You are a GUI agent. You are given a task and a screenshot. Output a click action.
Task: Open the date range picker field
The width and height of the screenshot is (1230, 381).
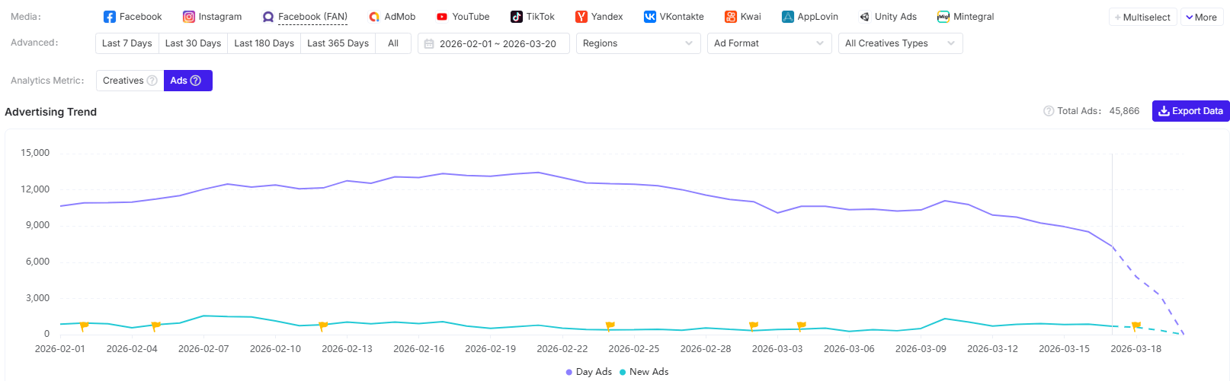494,43
